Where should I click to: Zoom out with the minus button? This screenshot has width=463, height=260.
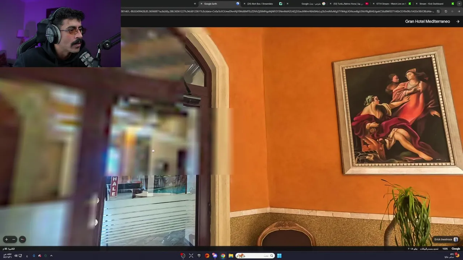pyautogui.click(x=13, y=239)
